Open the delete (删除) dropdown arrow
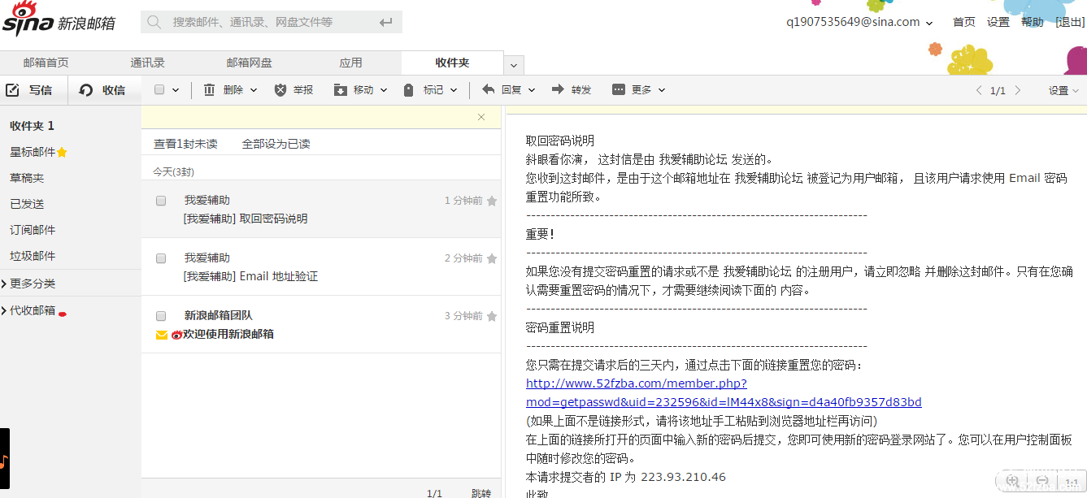The width and height of the screenshot is (1087, 498). (x=254, y=90)
